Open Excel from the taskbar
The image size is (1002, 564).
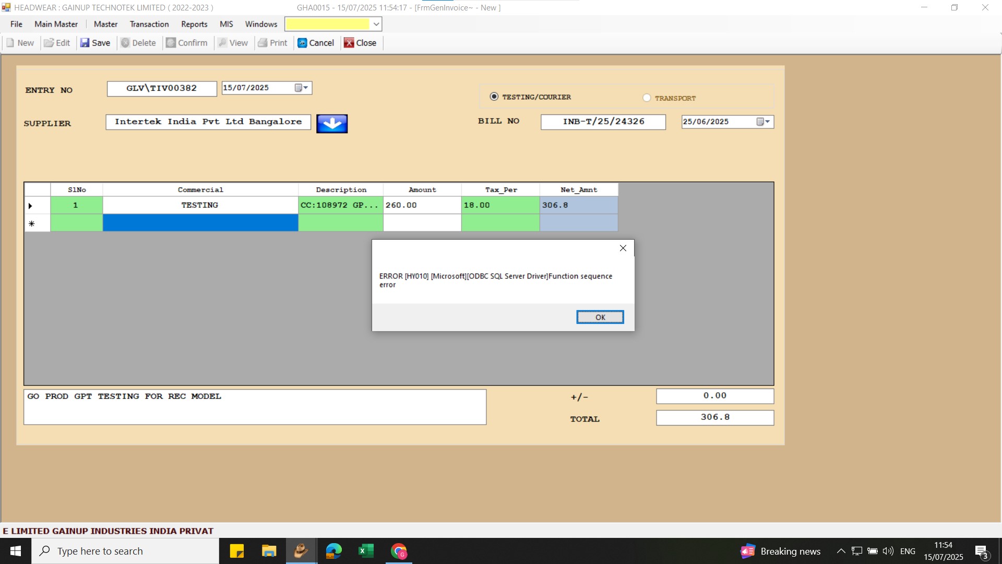366,551
